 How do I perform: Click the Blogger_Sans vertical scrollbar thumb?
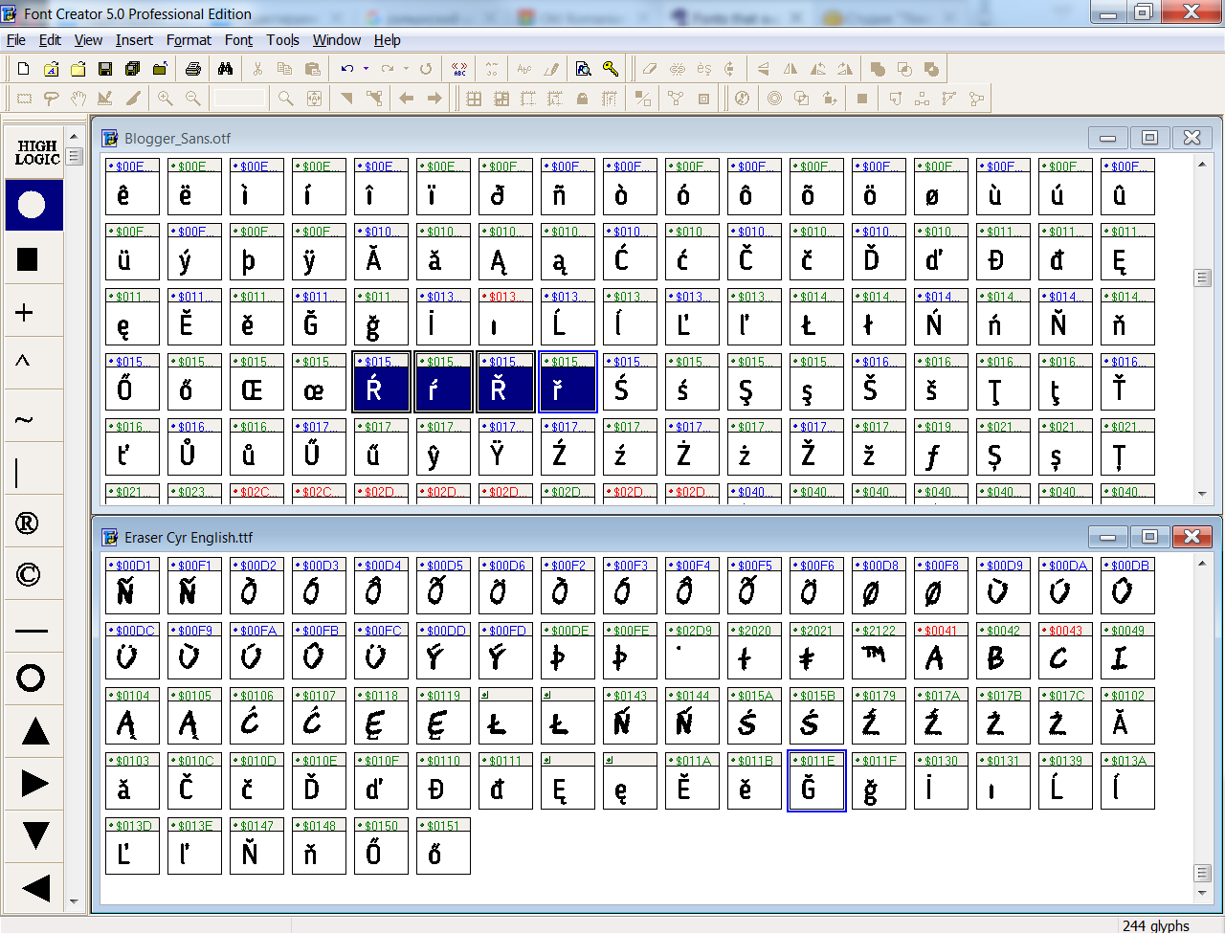[1203, 278]
